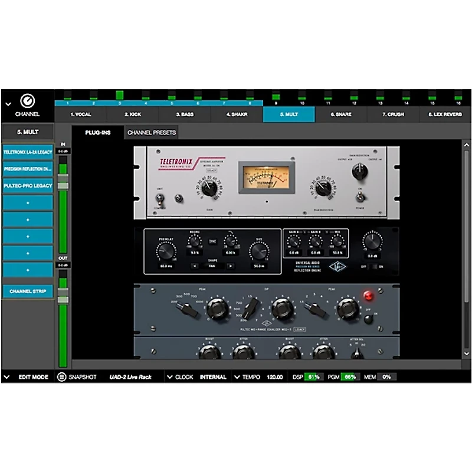Expand the Edit Mode chevron in bottom bar
The height and width of the screenshot is (472, 472).
coord(7,377)
